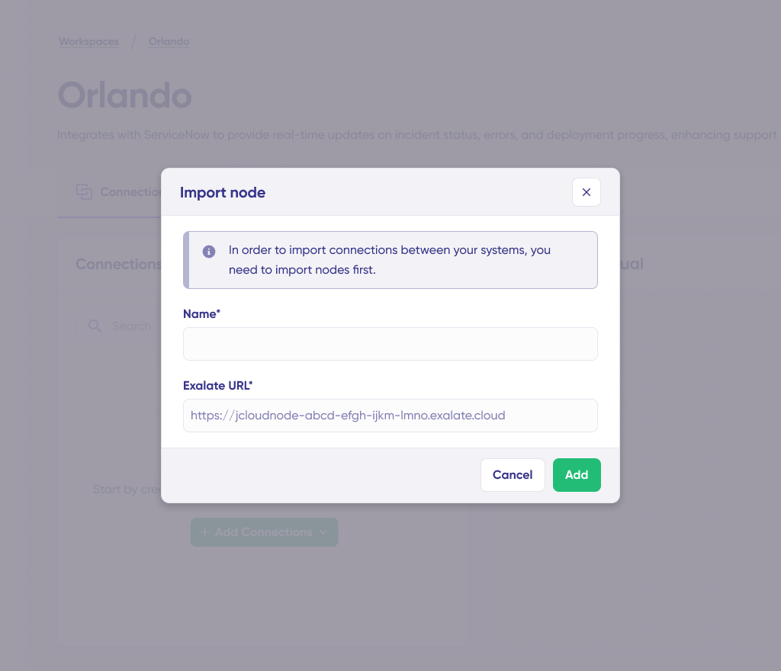Navigate to Orlando via the breadcrumb

(169, 41)
